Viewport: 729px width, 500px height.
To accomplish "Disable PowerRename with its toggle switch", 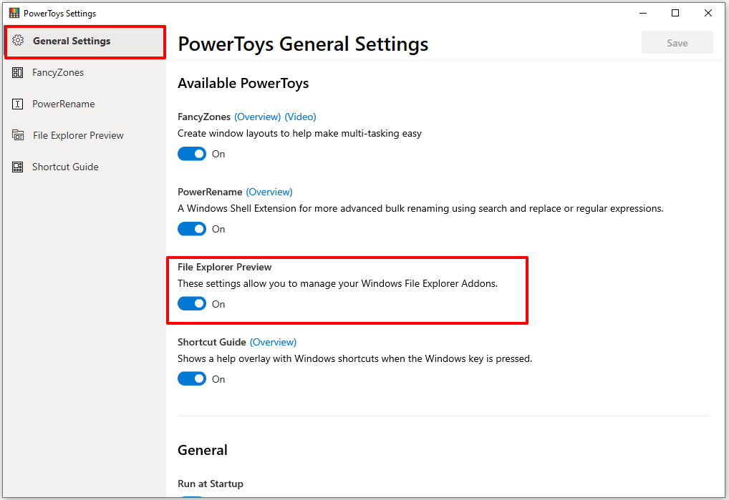I will 191,228.
